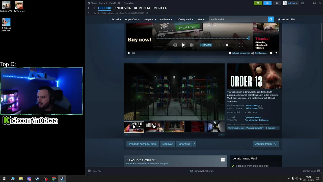
Task: Click the magnifier search button
Action: click(x=271, y=19)
